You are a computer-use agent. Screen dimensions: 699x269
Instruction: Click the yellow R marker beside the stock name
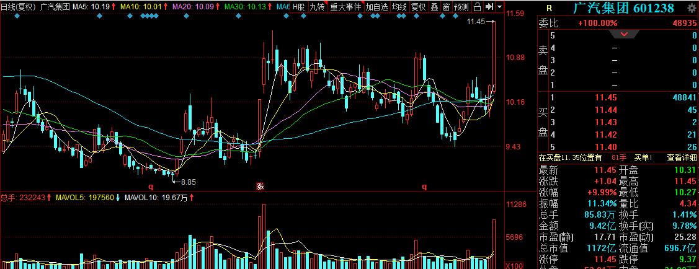click(x=550, y=9)
